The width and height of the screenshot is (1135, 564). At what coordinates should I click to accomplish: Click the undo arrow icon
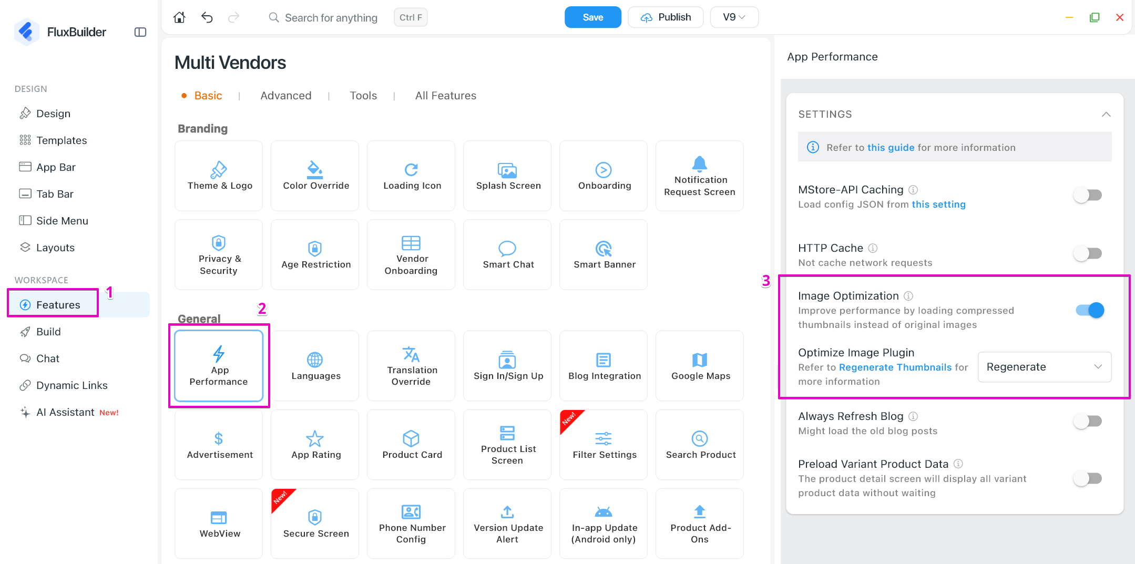coord(207,17)
